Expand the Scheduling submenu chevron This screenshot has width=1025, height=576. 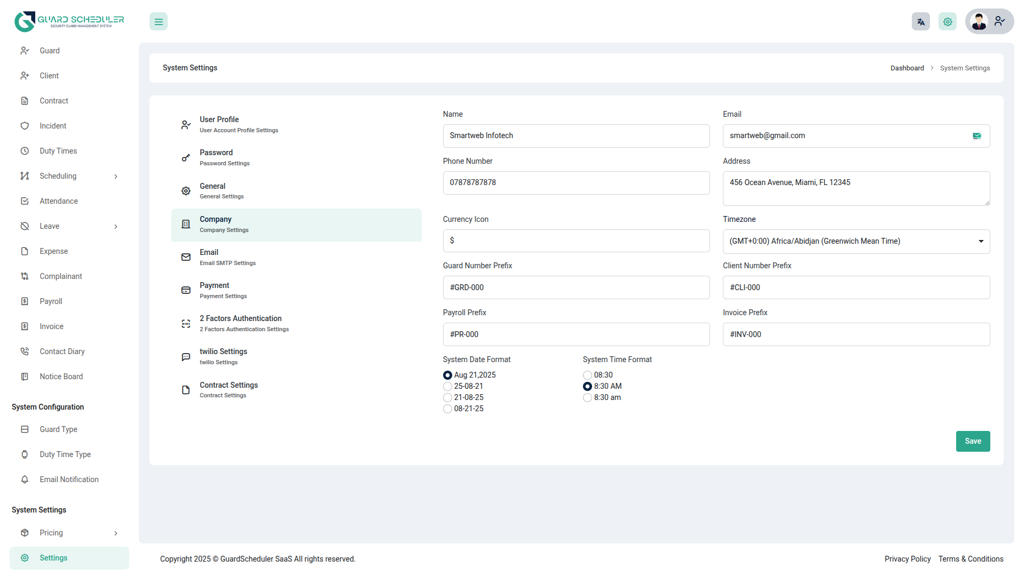(116, 177)
